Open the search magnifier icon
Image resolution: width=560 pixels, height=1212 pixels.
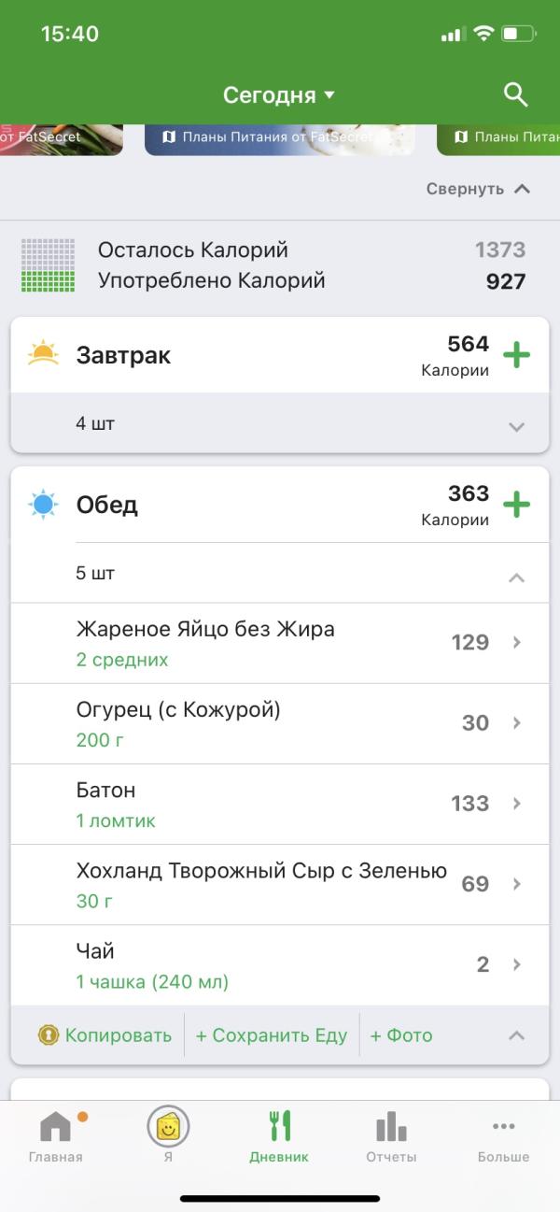(x=515, y=94)
